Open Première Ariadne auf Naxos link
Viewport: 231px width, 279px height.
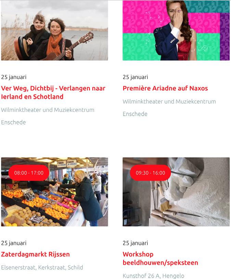click(165, 88)
